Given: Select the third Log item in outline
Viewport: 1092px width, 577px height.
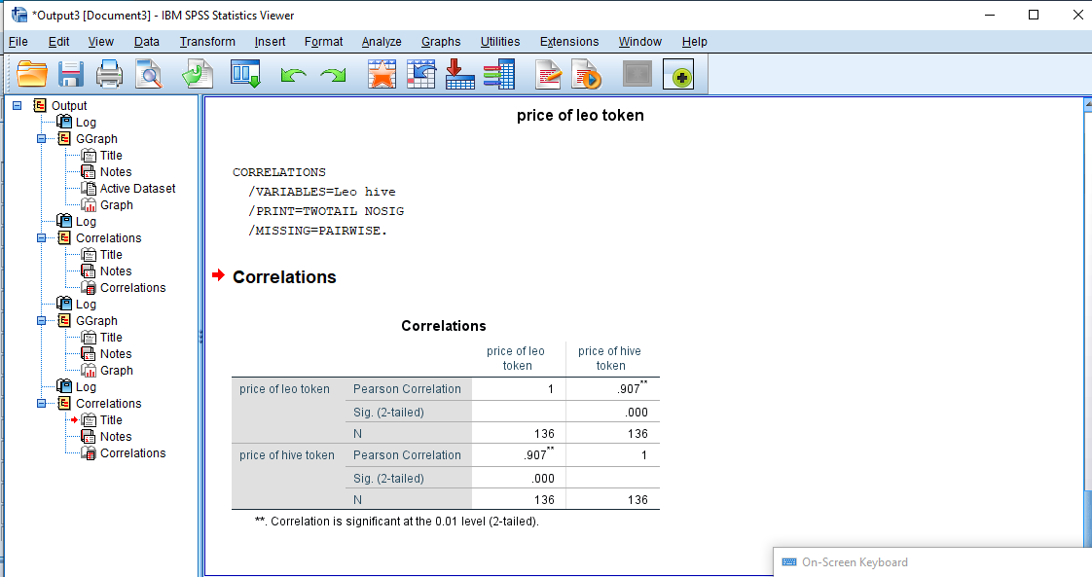Looking at the screenshot, I should pos(86,305).
